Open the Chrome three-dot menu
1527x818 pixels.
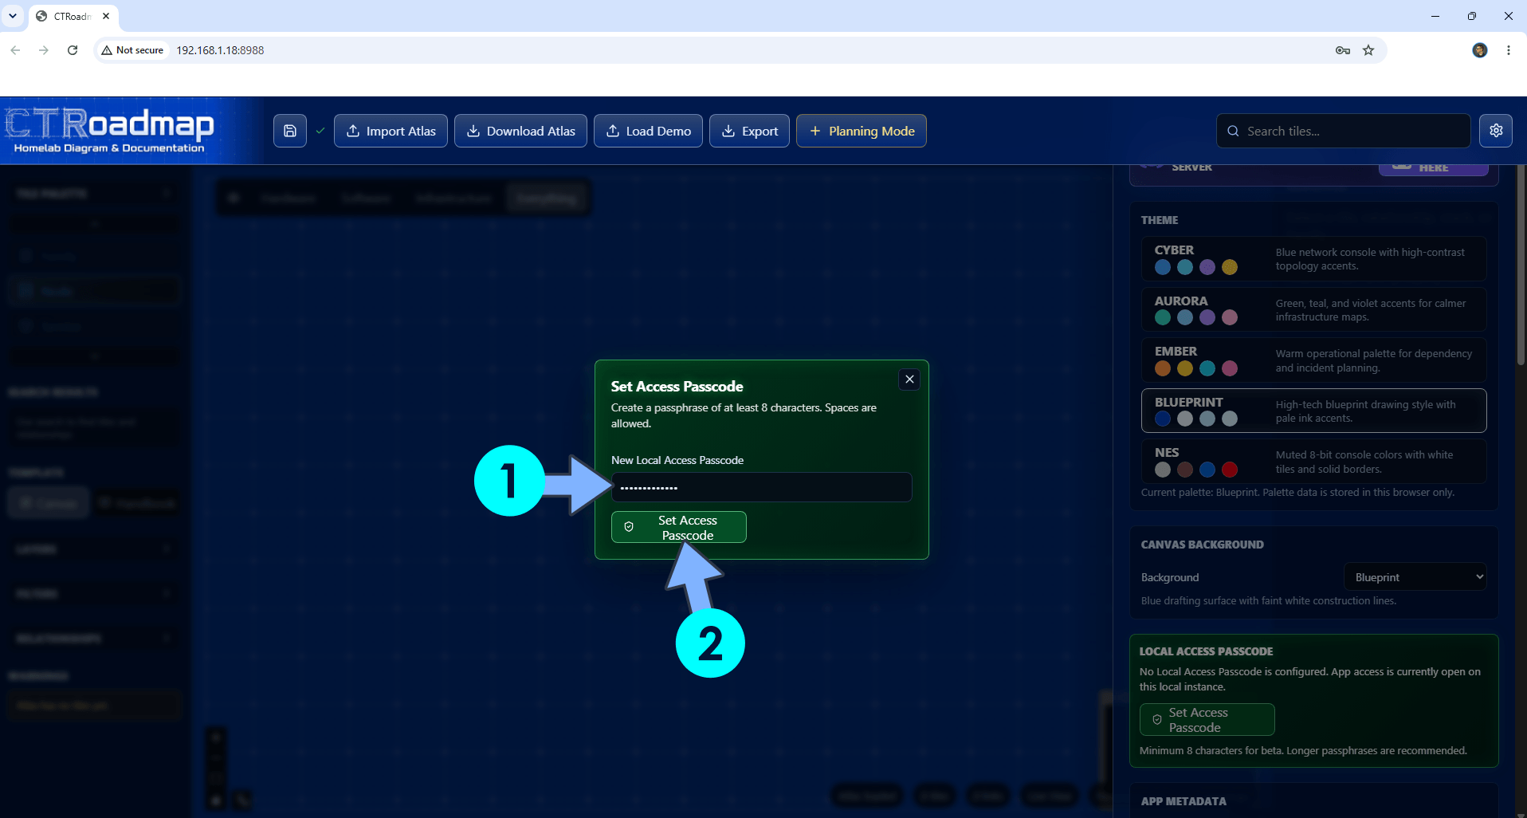[x=1509, y=50]
